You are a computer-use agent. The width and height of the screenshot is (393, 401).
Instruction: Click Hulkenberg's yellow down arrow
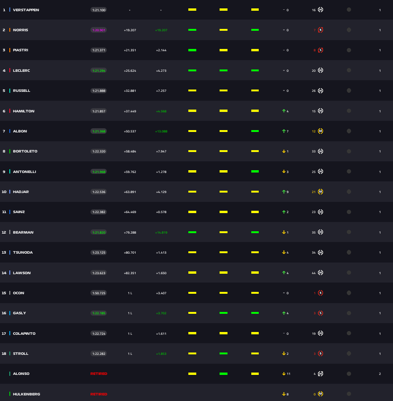(283, 394)
